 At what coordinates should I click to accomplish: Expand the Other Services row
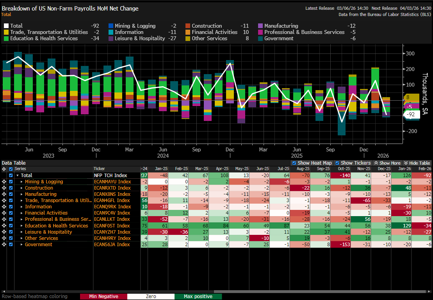[x=22, y=238]
